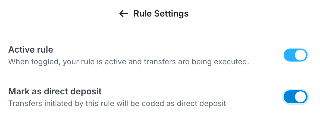Click the focus ring around direct deposit toggle

(x=295, y=90)
